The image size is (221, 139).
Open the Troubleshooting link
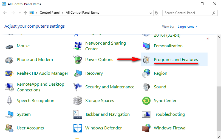click(169, 114)
